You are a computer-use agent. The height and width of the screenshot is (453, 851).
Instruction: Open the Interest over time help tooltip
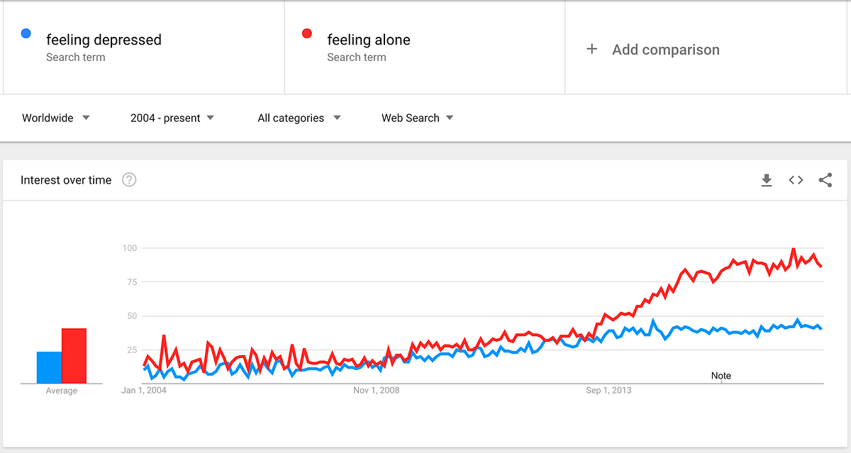click(129, 180)
